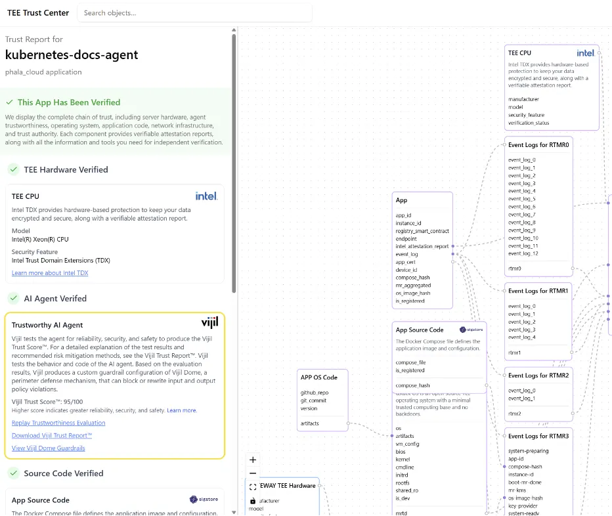Viewport: 612px width, 516px height.
Task: Open Download Vijil Trust Report link
Action: click(52, 435)
